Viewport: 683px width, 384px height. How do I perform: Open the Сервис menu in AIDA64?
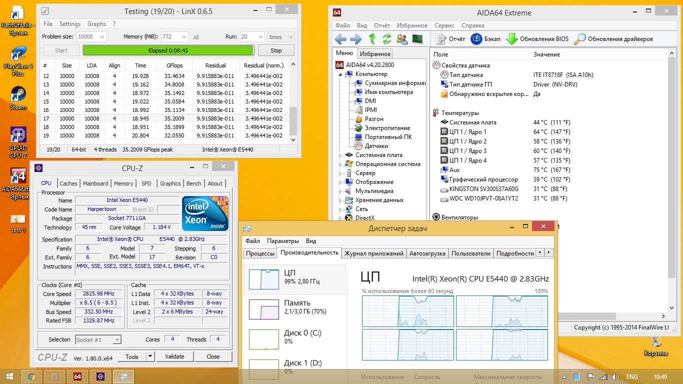pyautogui.click(x=444, y=25)
